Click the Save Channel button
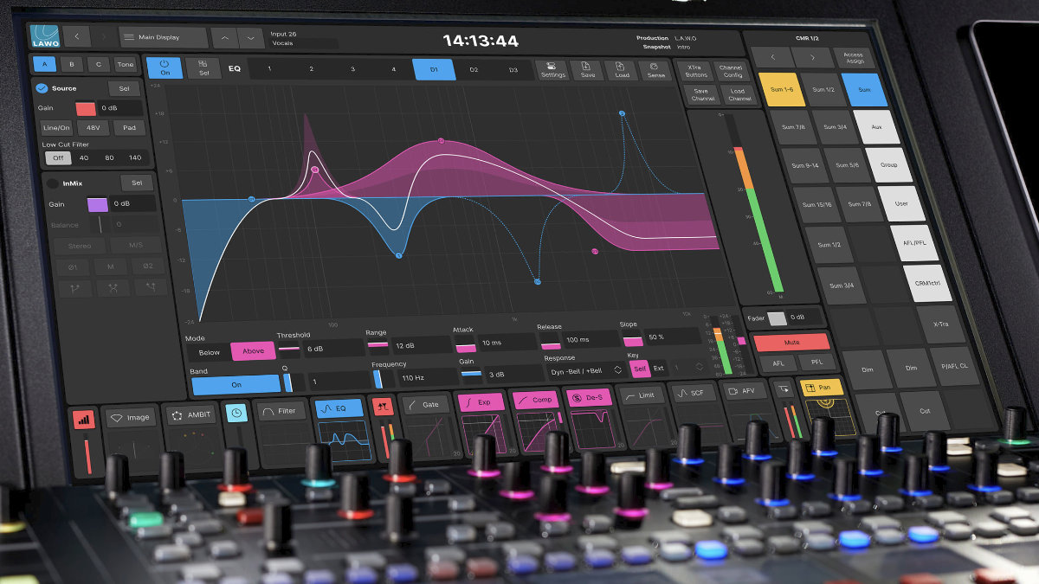Viewport: 1039px width, 584px height. [x=701, y=94]
